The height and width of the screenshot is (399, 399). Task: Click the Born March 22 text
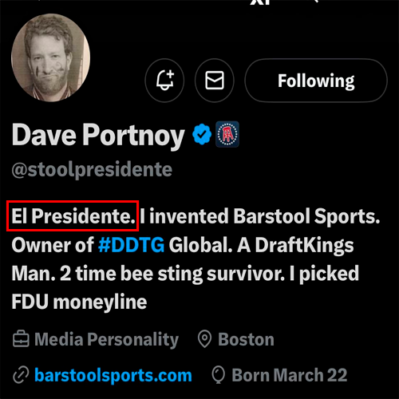point(290,375)
